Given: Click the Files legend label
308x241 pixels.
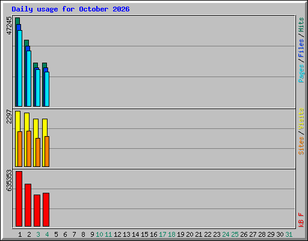Looking at the screenshot, I should point(301,48).
